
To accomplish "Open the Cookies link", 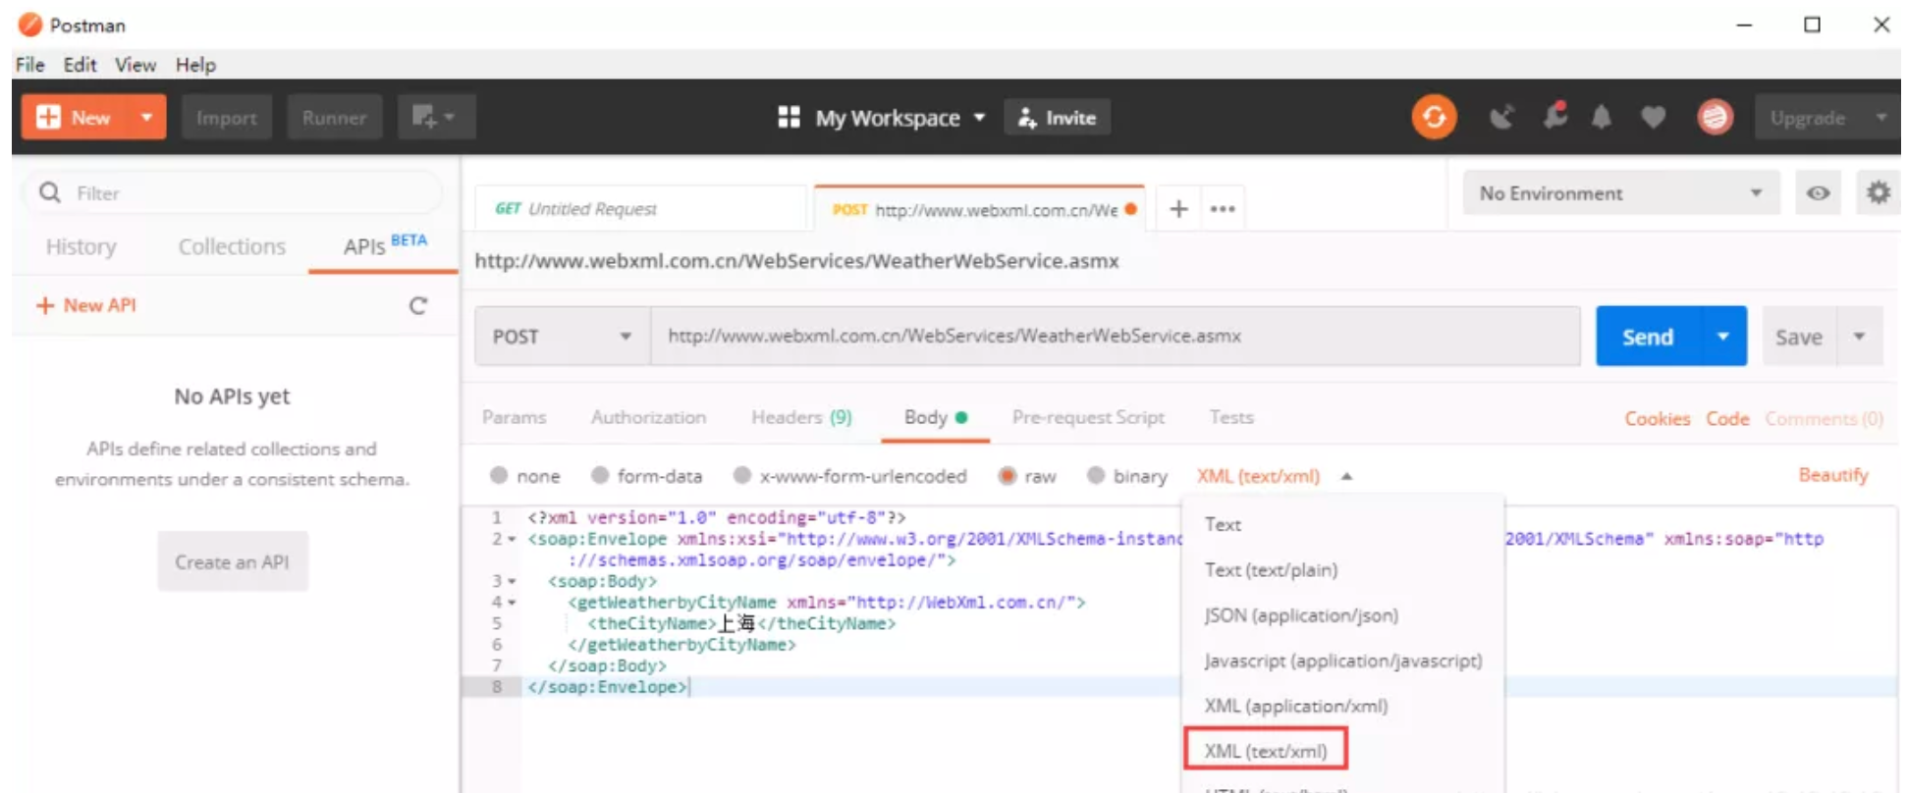I will coord(1657,418).
